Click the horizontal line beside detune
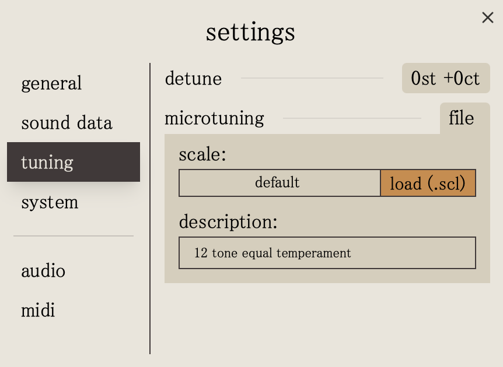This screenshot has height=367, width=503. (x=312, y=78)
